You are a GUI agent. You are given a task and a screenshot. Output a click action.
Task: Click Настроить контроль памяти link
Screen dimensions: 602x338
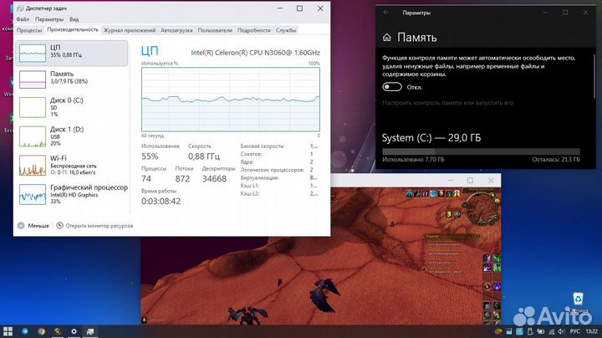click(447, 103)
